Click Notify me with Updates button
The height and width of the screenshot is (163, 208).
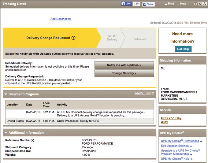click(124, 65)
